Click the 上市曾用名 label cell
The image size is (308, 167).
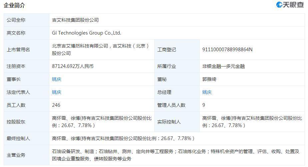pyautogui.click(x=26, y=50)
